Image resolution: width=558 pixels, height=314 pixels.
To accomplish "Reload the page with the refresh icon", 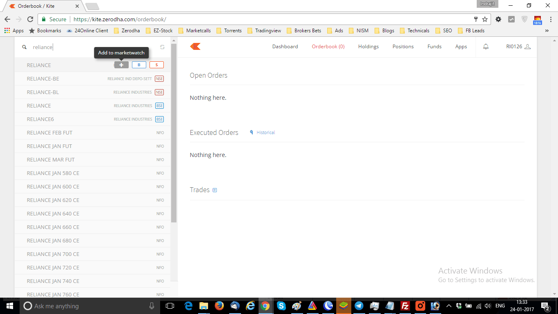I will [x=30, y=19].
